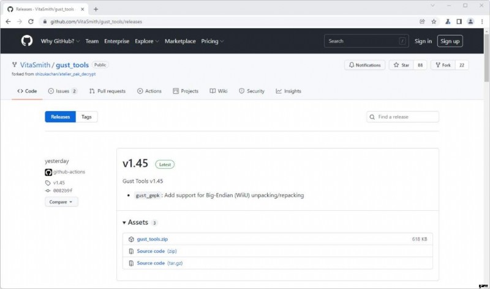This screenshot has width=490, height=289.
Task: Select the Releases toggle button
Action: coord(60,117)
